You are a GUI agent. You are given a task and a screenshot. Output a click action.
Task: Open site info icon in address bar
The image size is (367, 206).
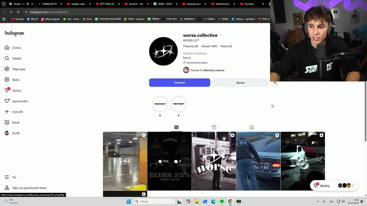pyautogui.click(x=26, y=12)
